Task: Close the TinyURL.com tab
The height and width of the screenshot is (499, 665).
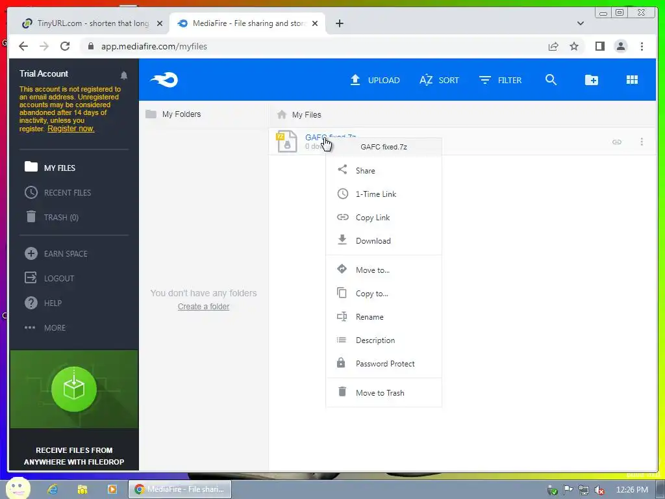Action: click(x=160, y=23)
